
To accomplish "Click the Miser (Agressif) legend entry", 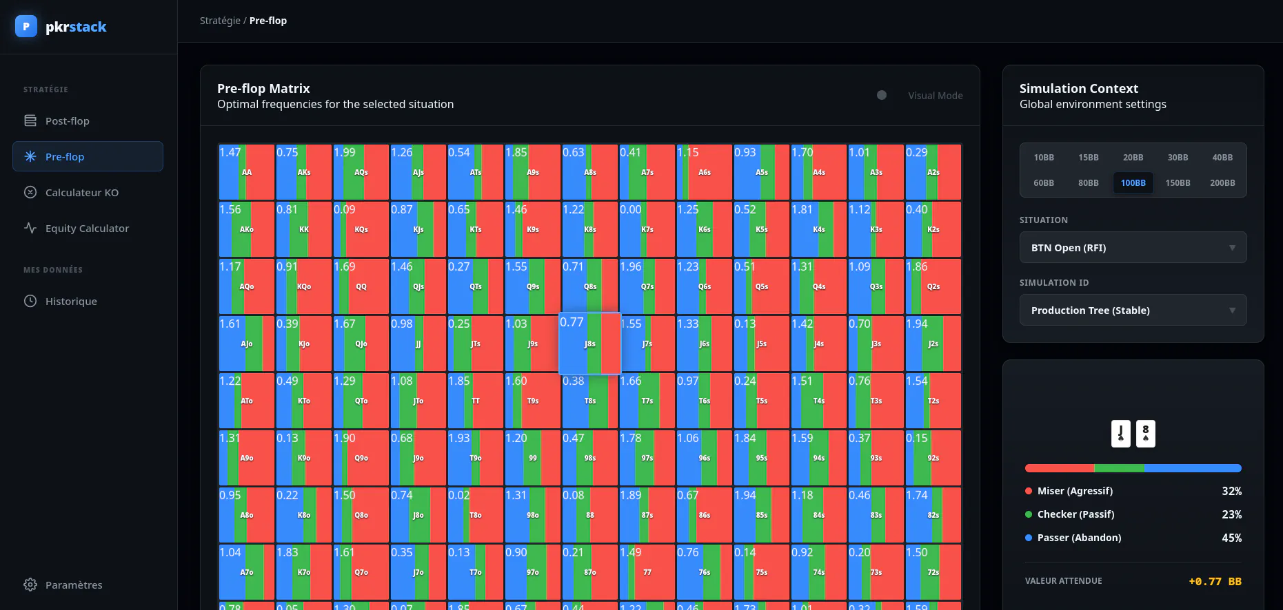I will pos(1133,491).
